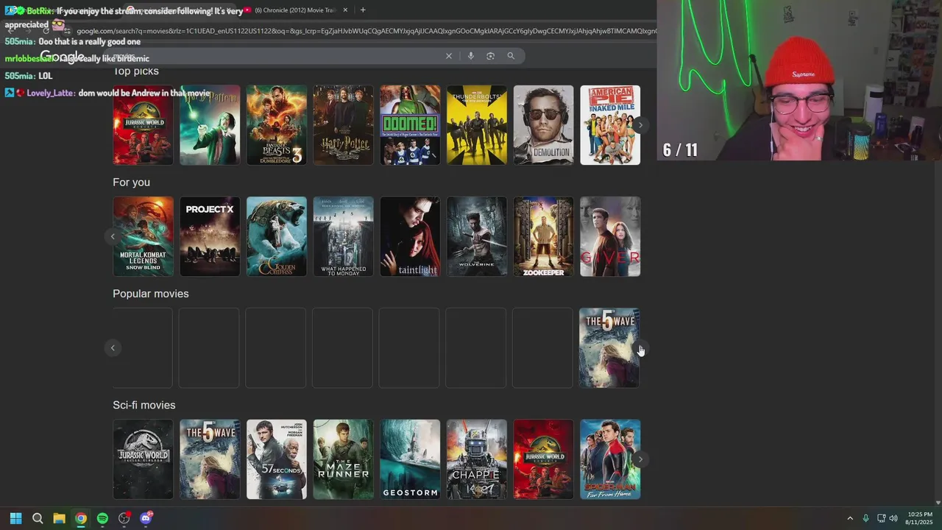Open Discord from the taskbar
Image resolution: width=942 pixels, height=530 pixels.
coord(146,518)
